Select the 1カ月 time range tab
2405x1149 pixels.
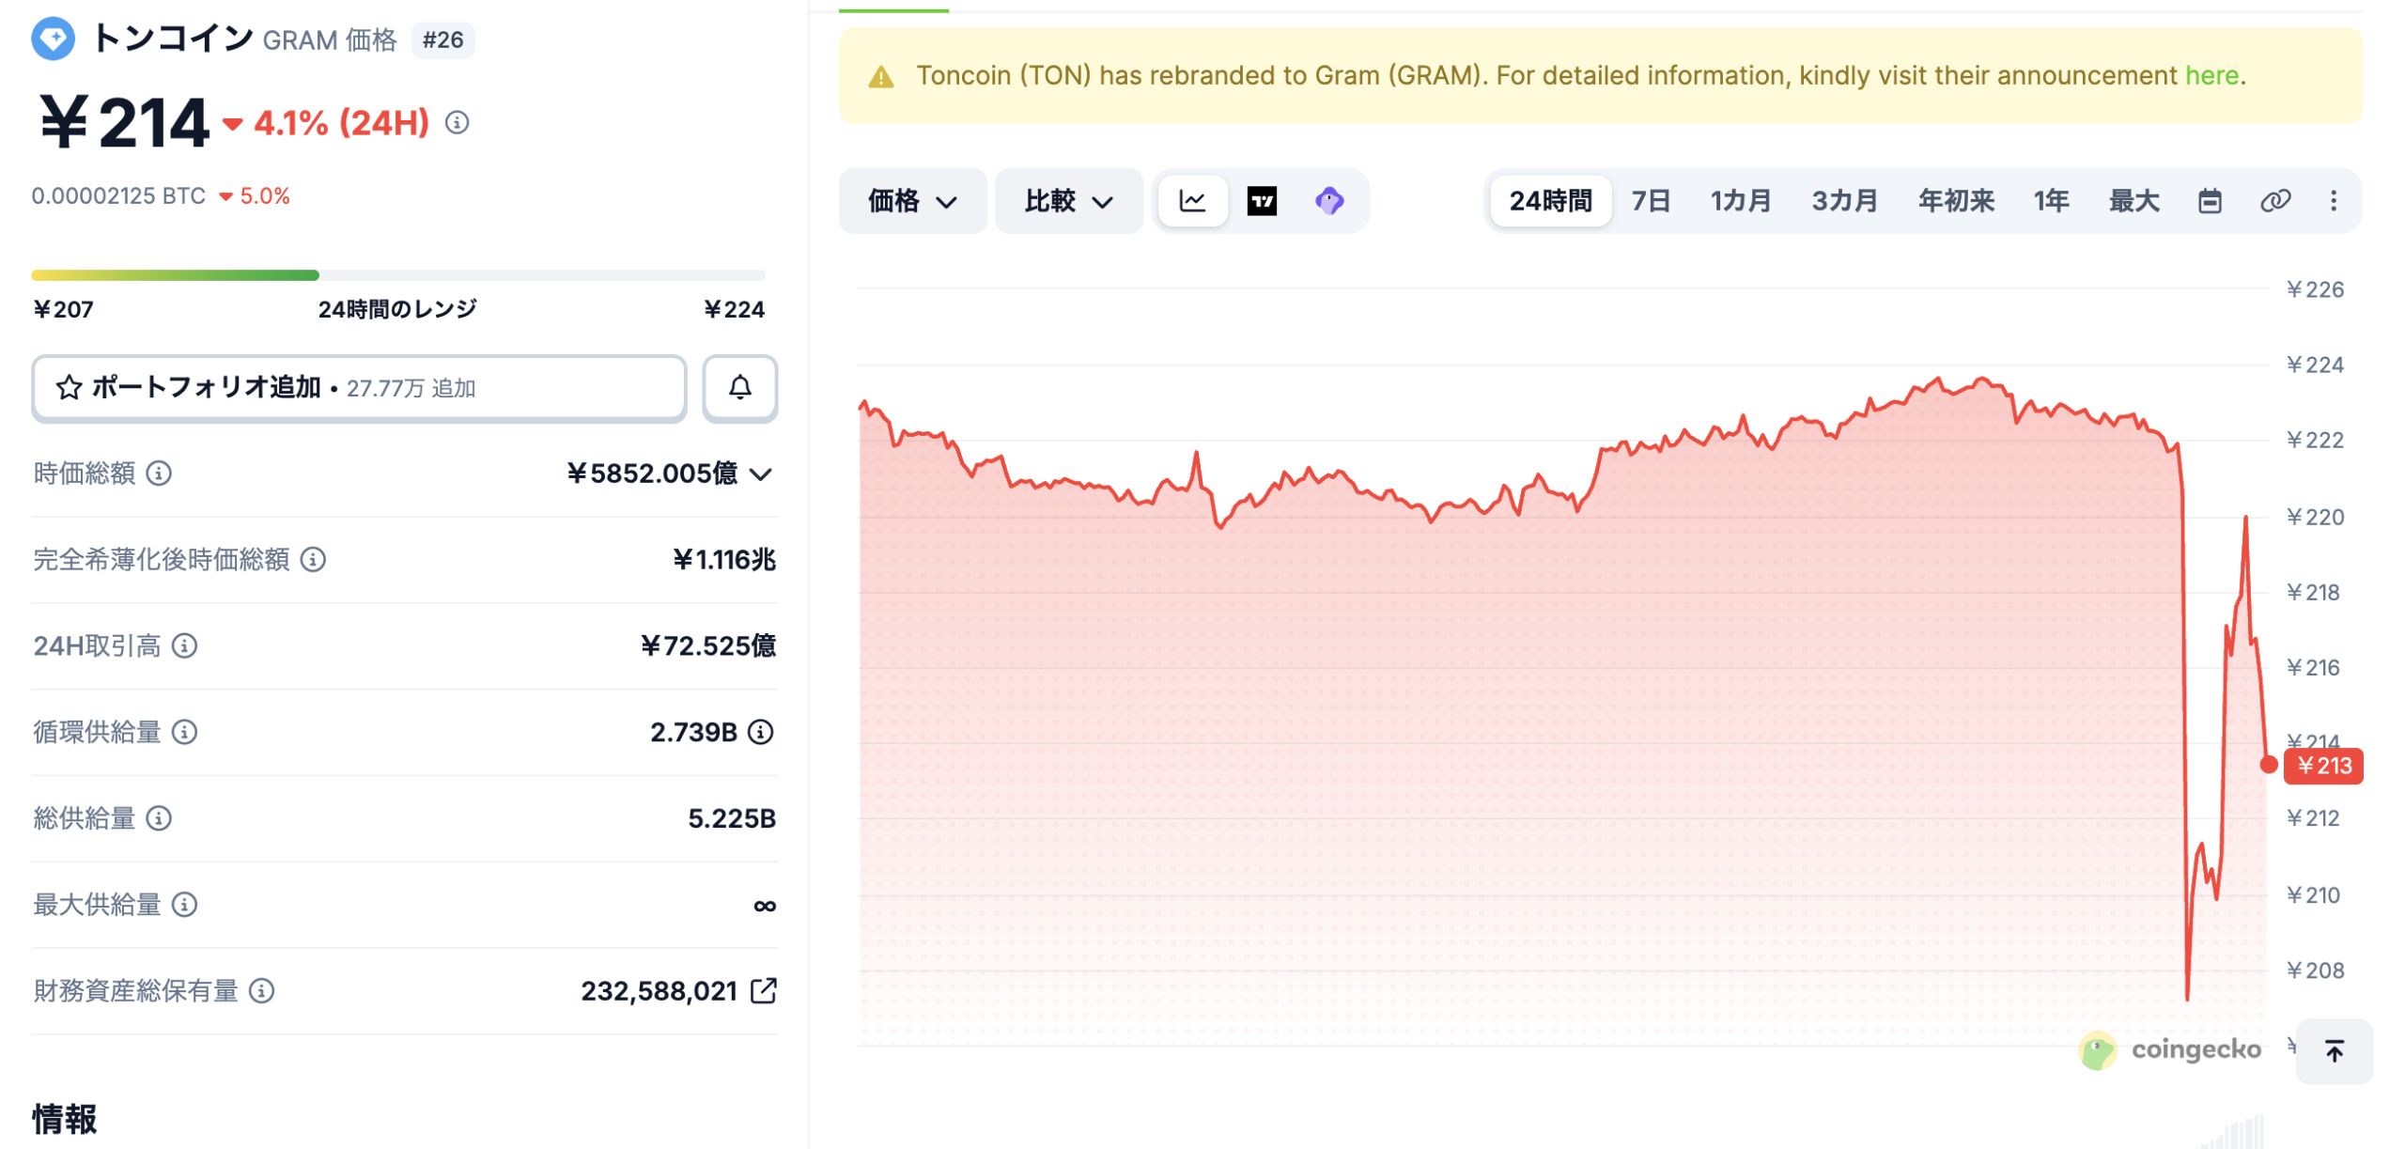1740,201
